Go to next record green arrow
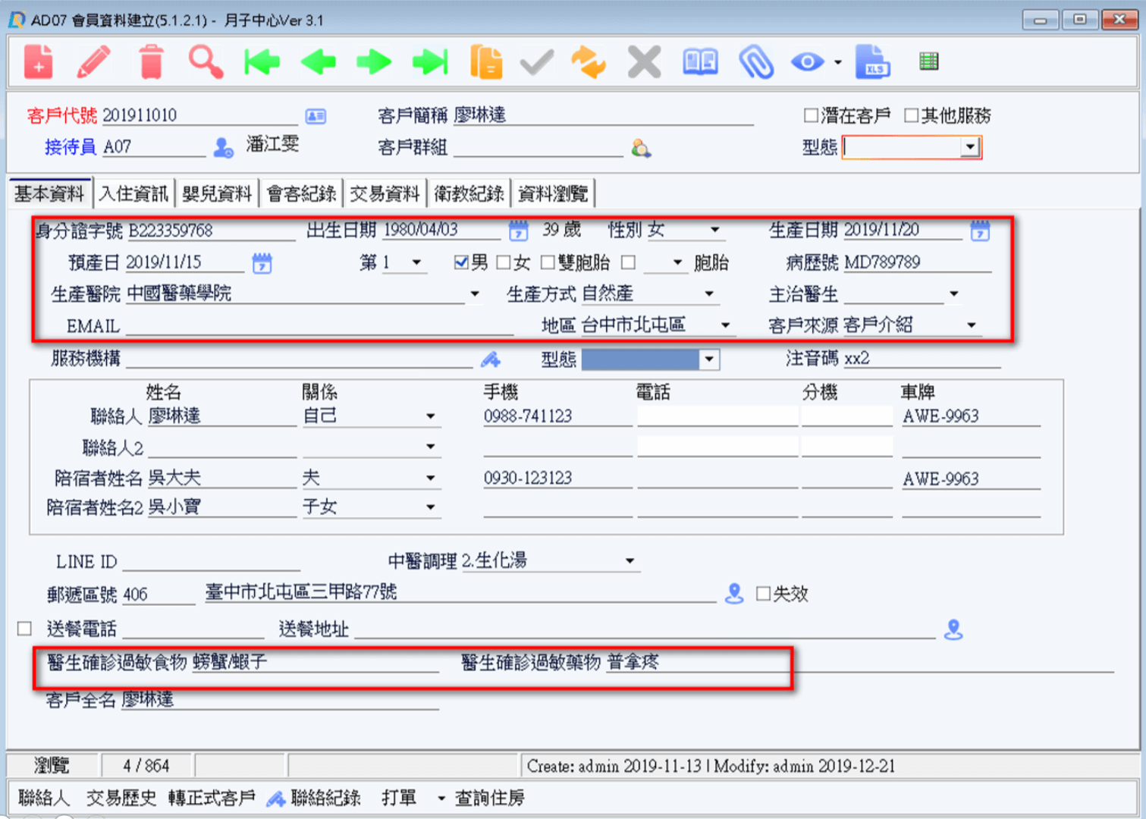 point(374,61)
